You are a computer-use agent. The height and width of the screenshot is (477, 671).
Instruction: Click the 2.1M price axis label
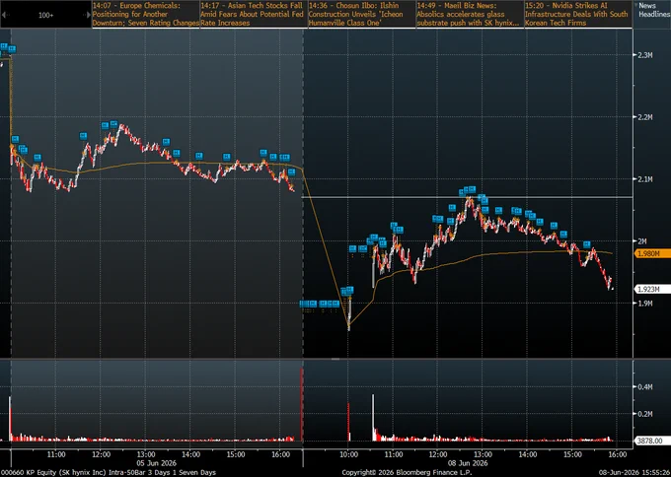[645, 179]
